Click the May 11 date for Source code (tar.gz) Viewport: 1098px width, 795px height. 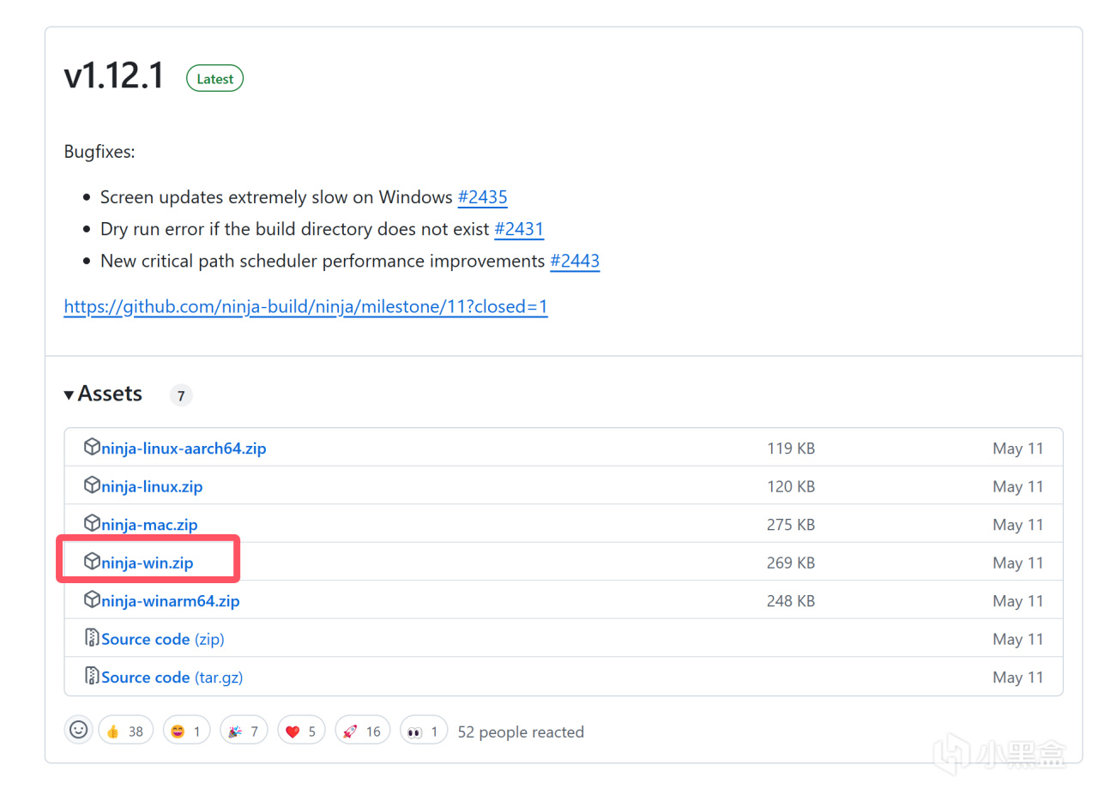[x=1018, y=678]
